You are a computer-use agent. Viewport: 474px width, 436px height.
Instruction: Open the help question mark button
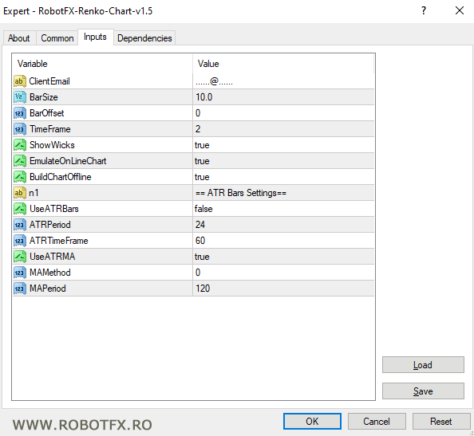pos(424,11)
